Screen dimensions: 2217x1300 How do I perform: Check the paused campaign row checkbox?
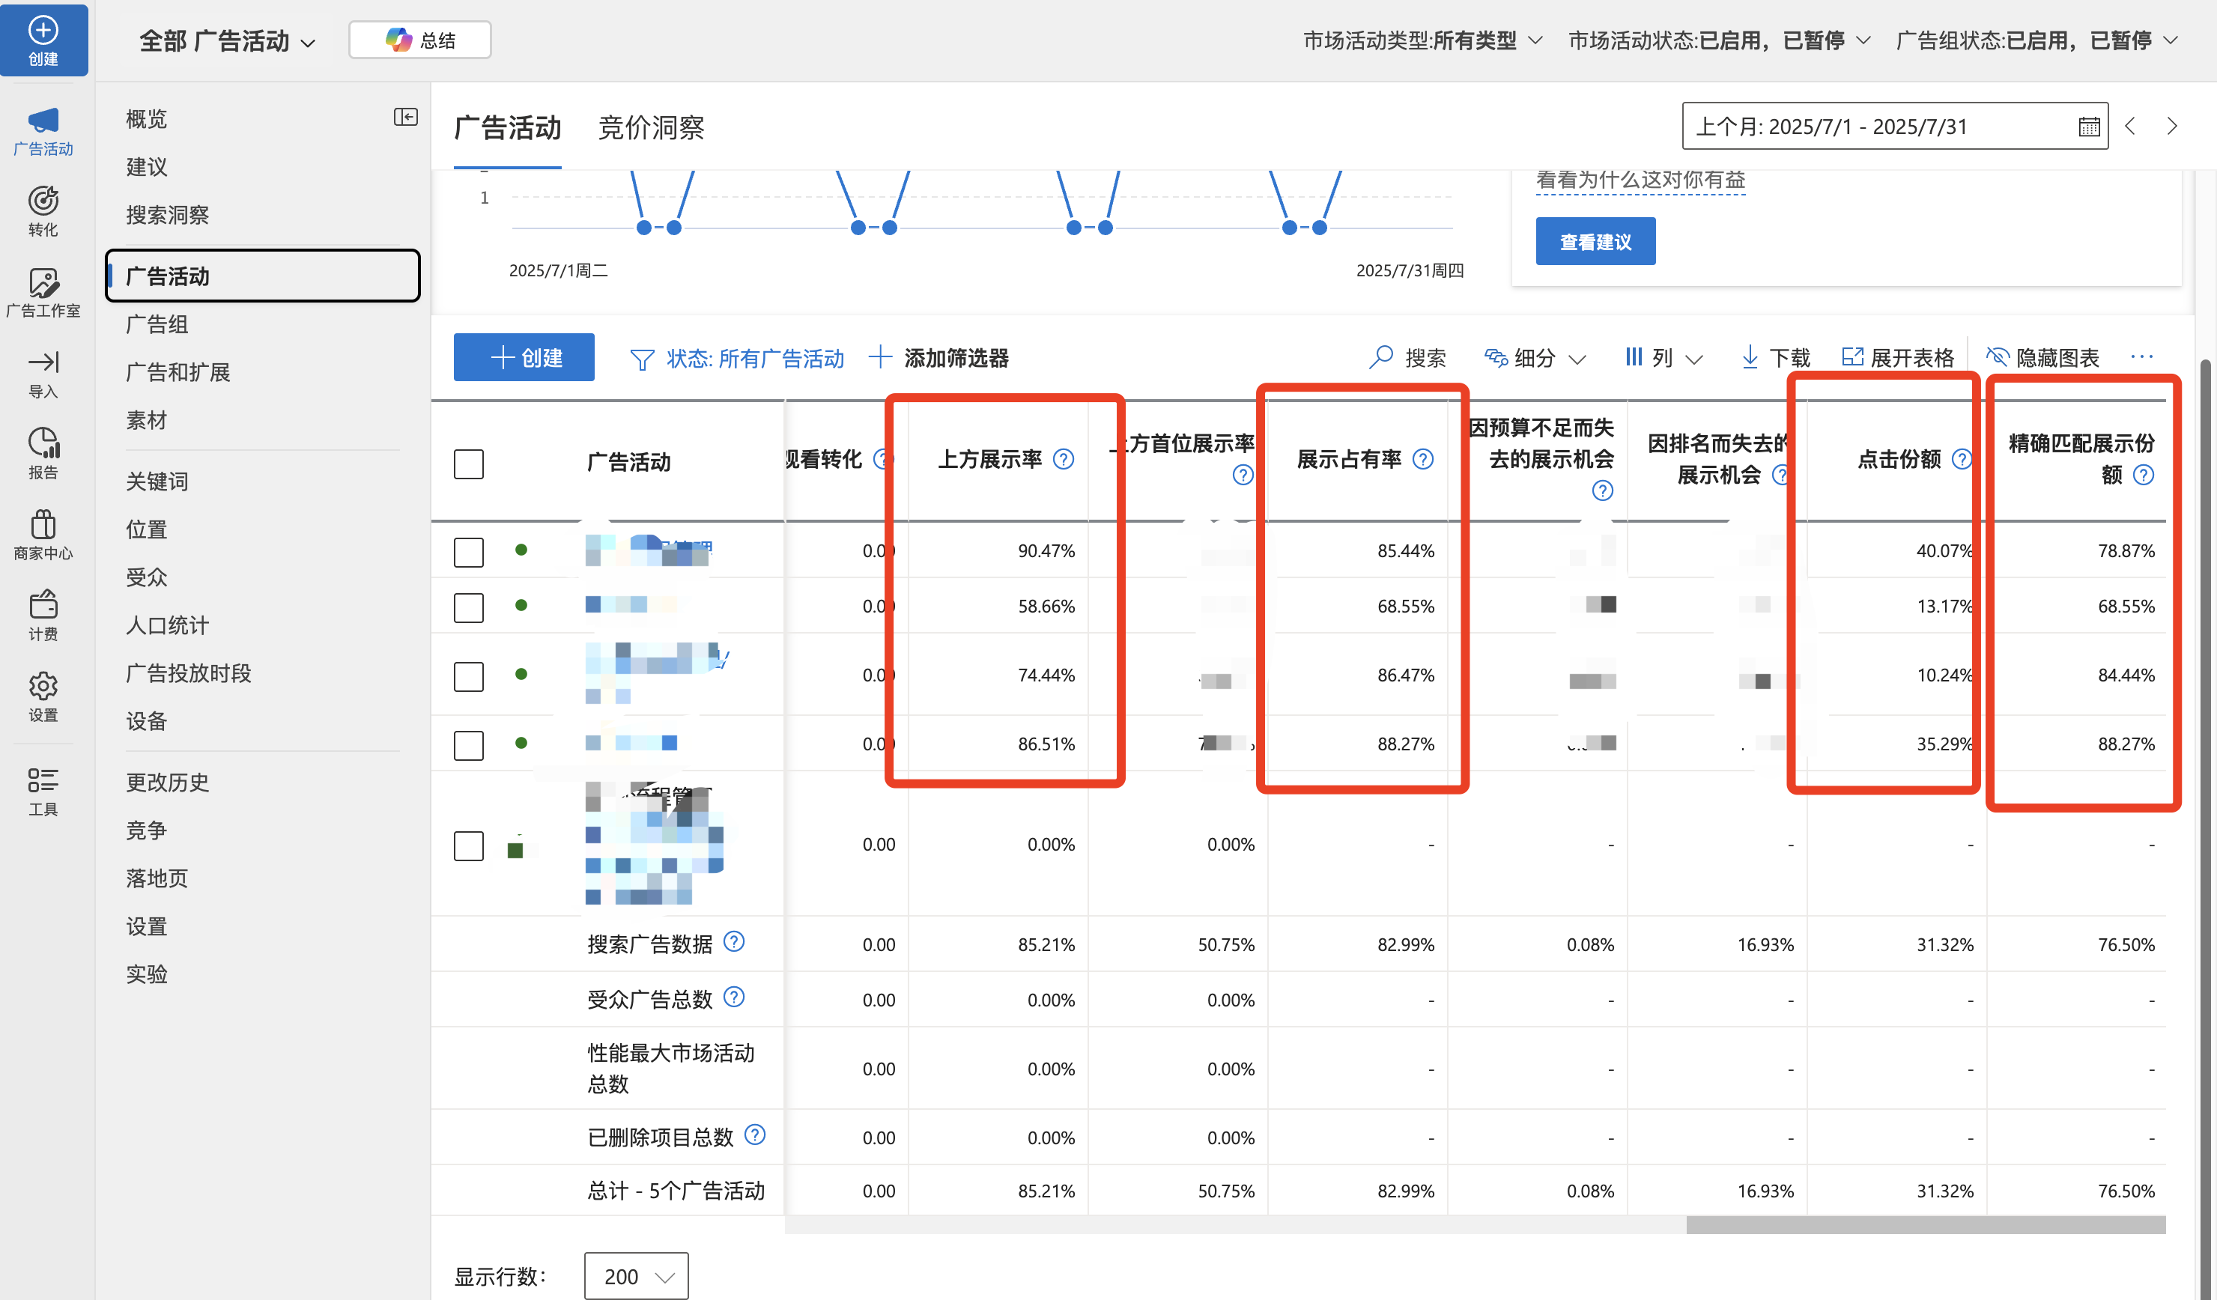(x=469, y=845)
